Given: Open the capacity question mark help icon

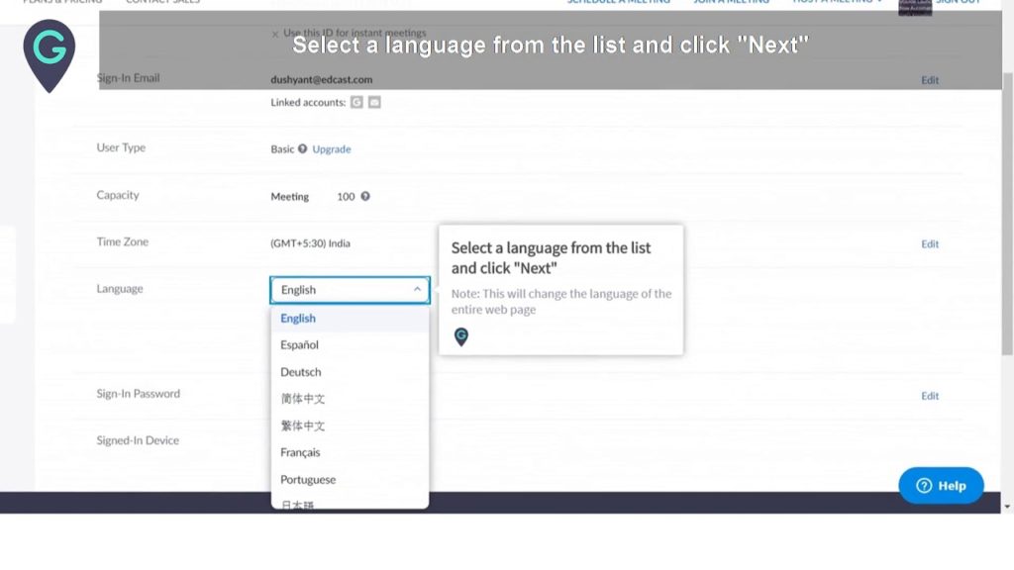Looking at the screenshot, I should point(364,196).
